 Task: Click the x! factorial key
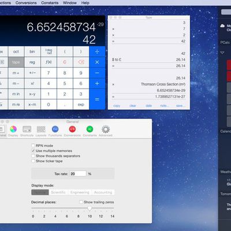tap(32, 83)
